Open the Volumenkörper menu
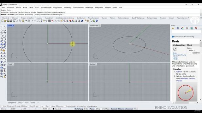 pyautogui.click(x=46, y=8)
